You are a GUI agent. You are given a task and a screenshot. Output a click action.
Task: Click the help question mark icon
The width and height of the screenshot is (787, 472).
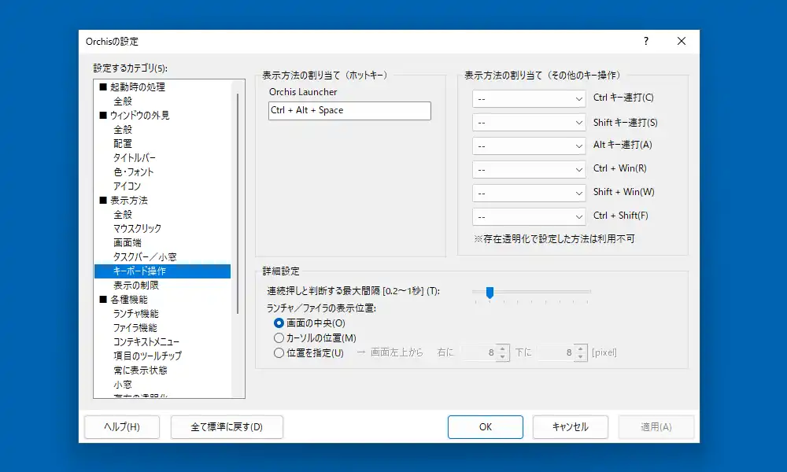646,41
